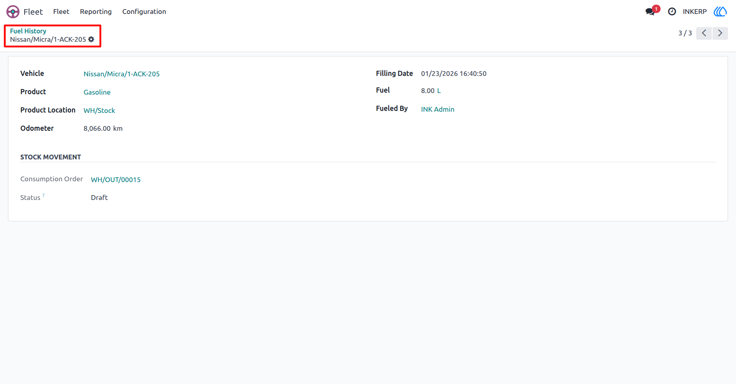This screenshot has width=736, height=384.
Task: Click the Status field label
Action: tap(30, 198)
